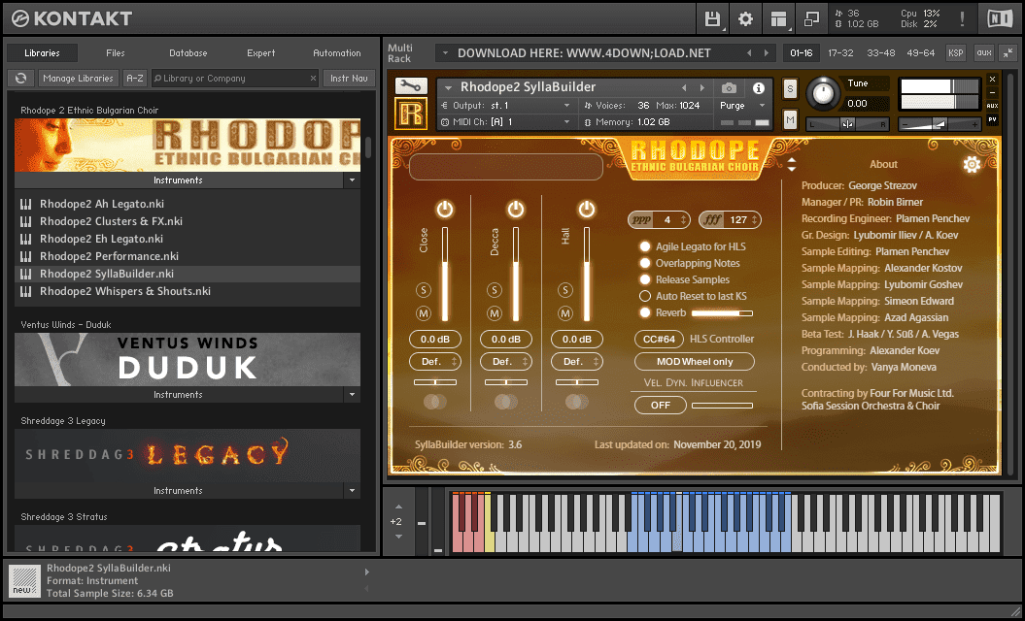Expand Ventus Winds Duduk Instruments dropdown
This screenshot has width=1025, height=621.
[352, 394]
